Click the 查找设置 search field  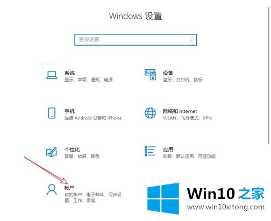point(135,40)
